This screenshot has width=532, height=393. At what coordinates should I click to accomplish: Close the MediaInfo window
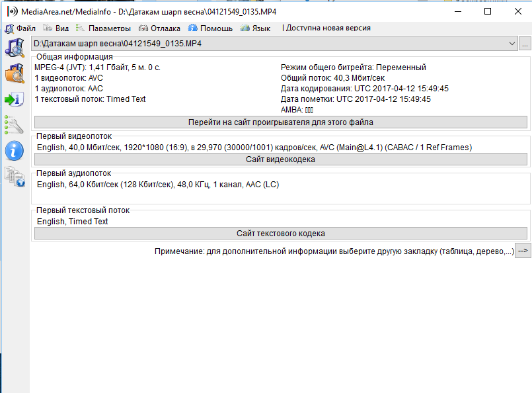(517, 11)
